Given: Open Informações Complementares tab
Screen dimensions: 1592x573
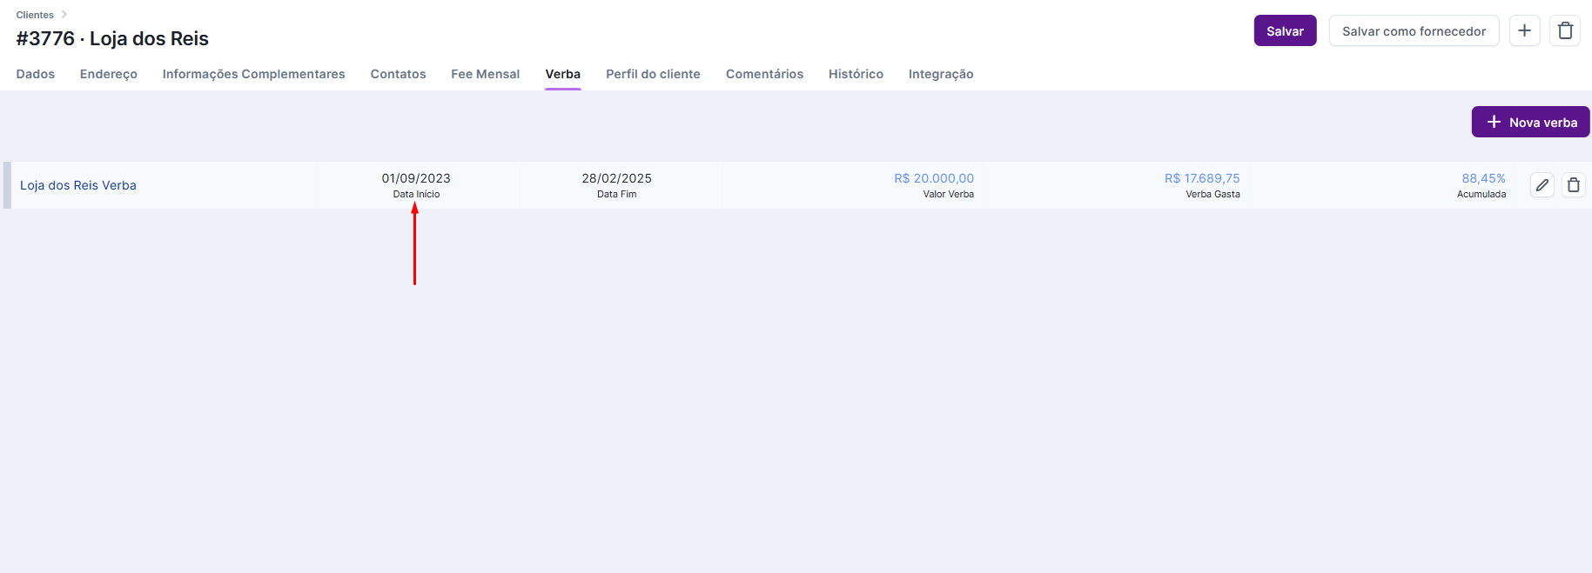Looking at the screenshot, I should (253, 74).
